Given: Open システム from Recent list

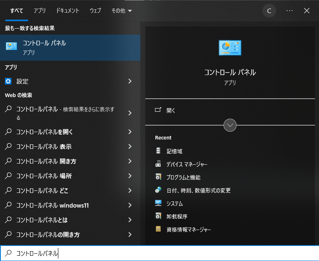Looking at the screenshot, I should 175,203.
